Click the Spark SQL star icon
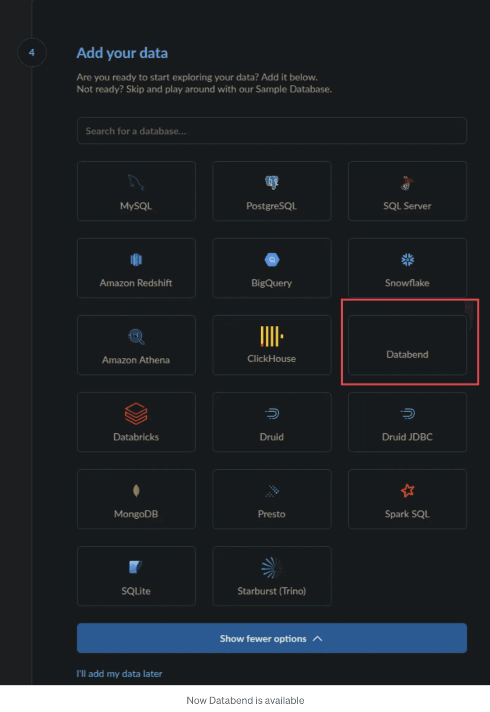 click(x=407, y=490)
